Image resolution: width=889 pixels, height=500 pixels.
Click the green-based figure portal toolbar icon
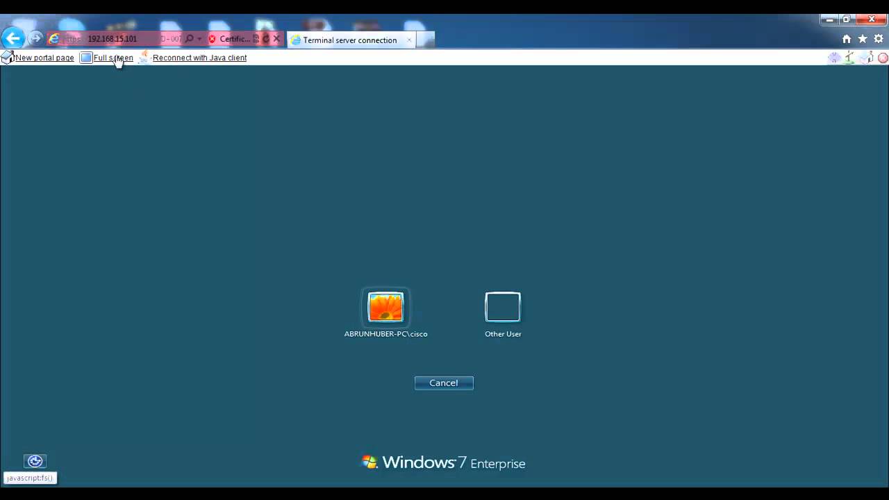coord(850,58)
